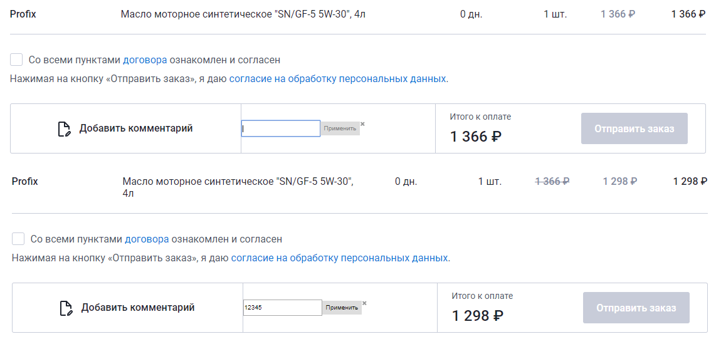Open the 'договора' link in the lower agreement line
Image resolution: width=721 pixels, height=339 pixels.
[147, 239]
